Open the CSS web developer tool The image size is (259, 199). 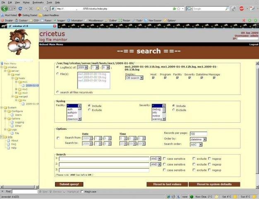(34, 21)
